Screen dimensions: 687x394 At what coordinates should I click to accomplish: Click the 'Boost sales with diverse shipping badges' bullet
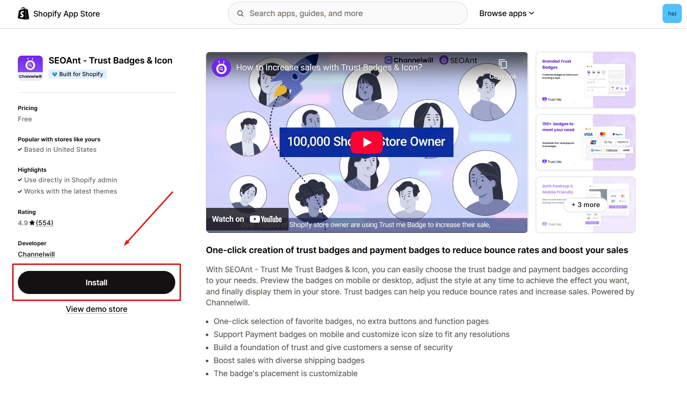pos(289,361)
